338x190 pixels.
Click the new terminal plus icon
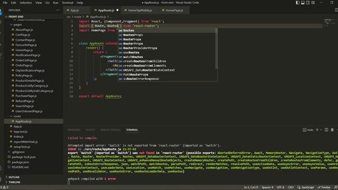[317, 130]
